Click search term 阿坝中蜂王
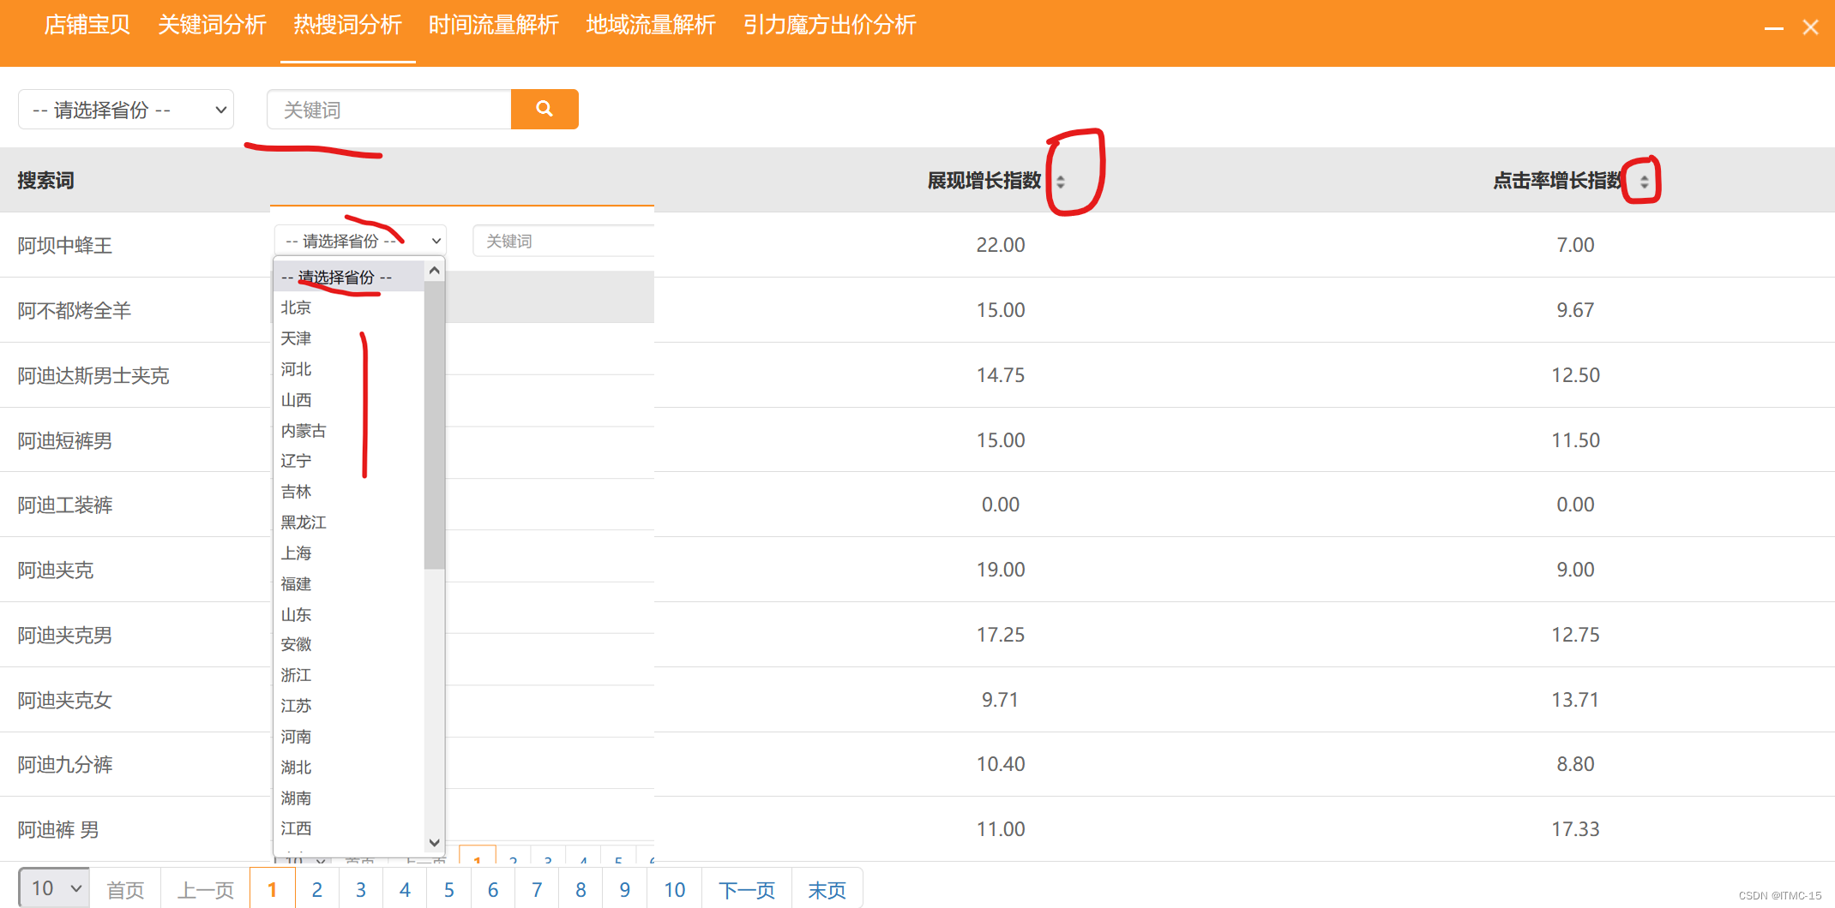 [65, 246]
